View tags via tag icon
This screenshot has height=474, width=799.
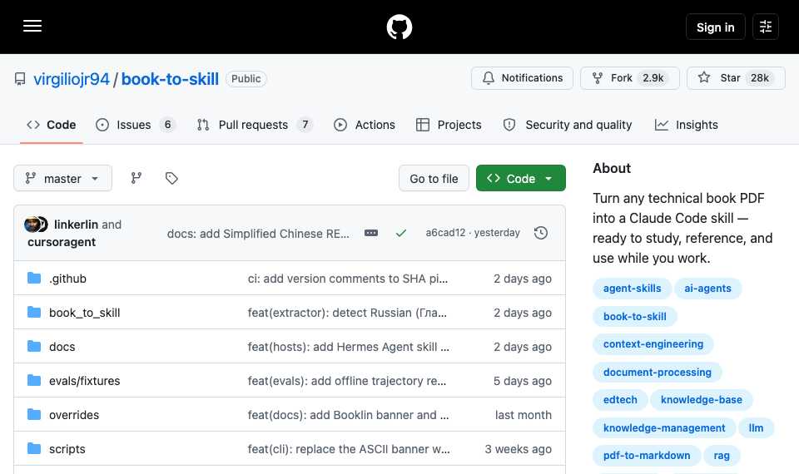click(171, 178)
